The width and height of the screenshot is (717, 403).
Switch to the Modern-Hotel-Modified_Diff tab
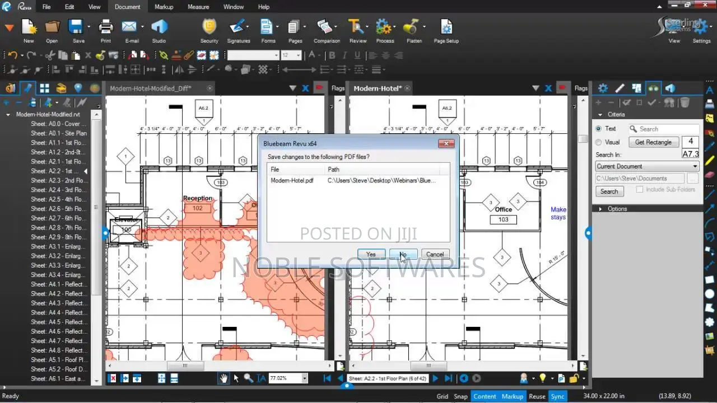[150, 88]
